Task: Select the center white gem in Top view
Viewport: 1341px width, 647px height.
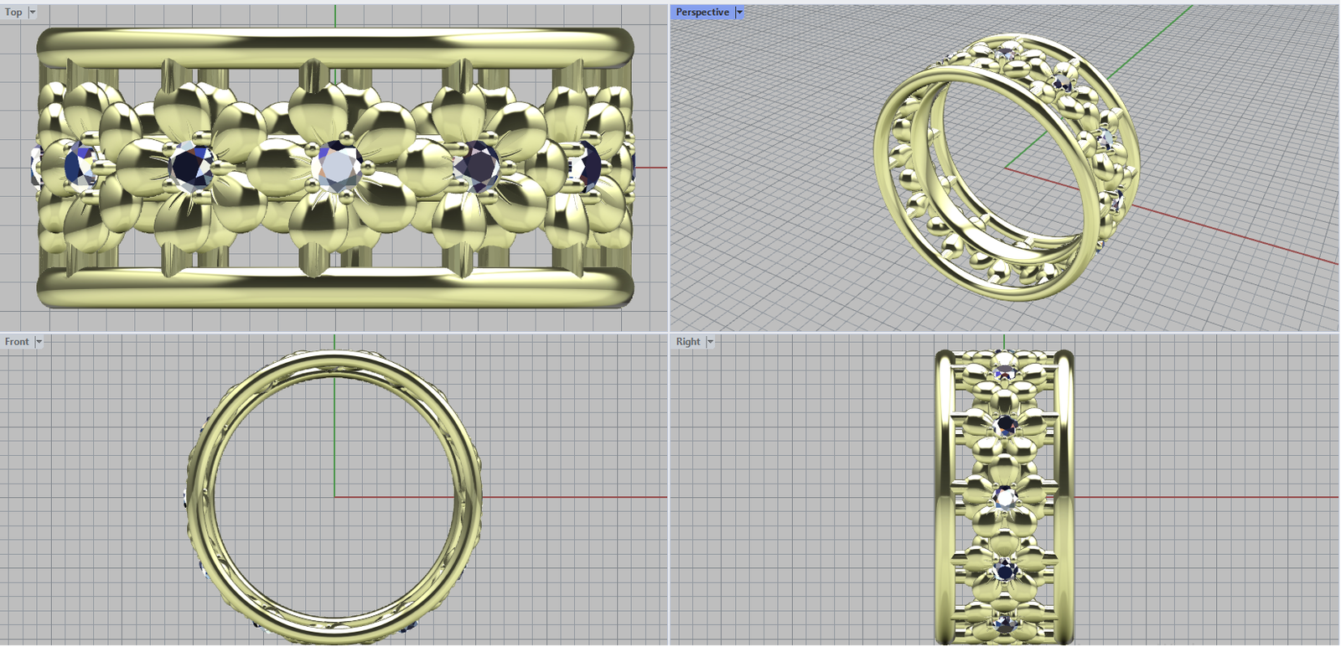Action: 337,166
